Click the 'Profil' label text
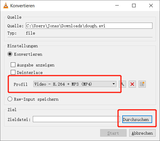160x141 pixels. (x=21, y=84)
